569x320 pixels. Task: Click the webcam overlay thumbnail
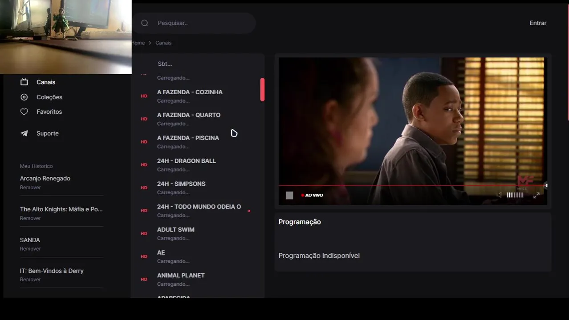[66, 37]
